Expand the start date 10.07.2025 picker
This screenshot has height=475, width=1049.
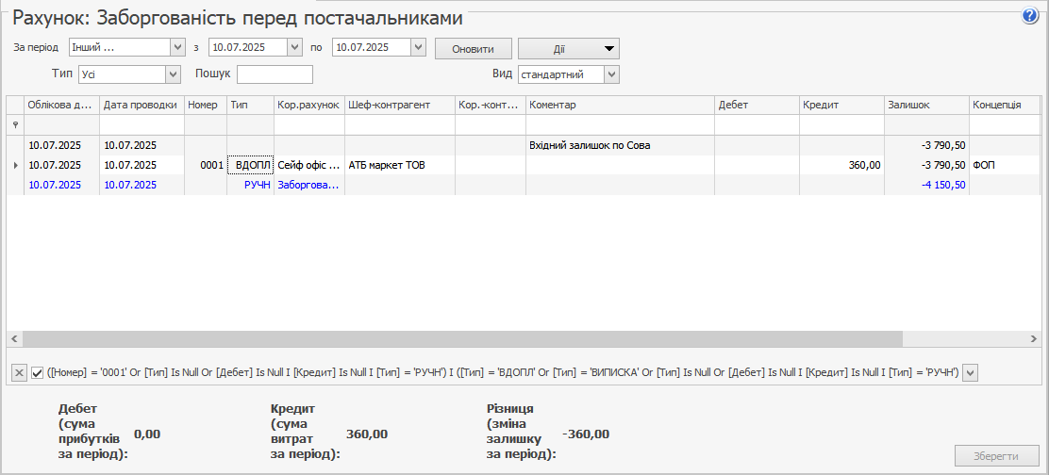click(294, 48)
